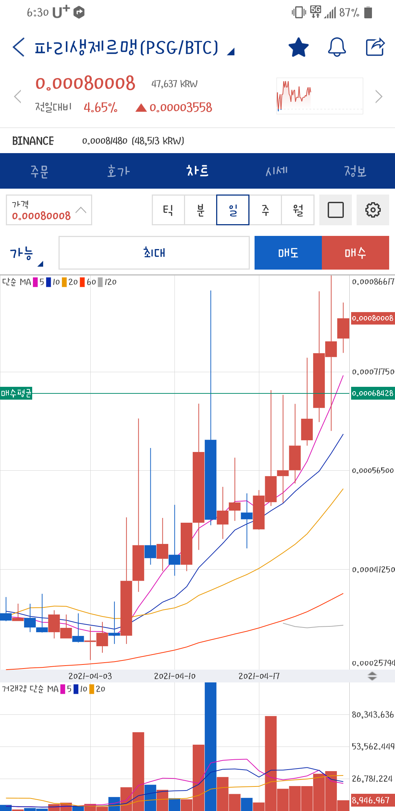This screenshot has height=811, width=395.
Task: Tap the 4.65% change percentage
Action: point(100,108)
